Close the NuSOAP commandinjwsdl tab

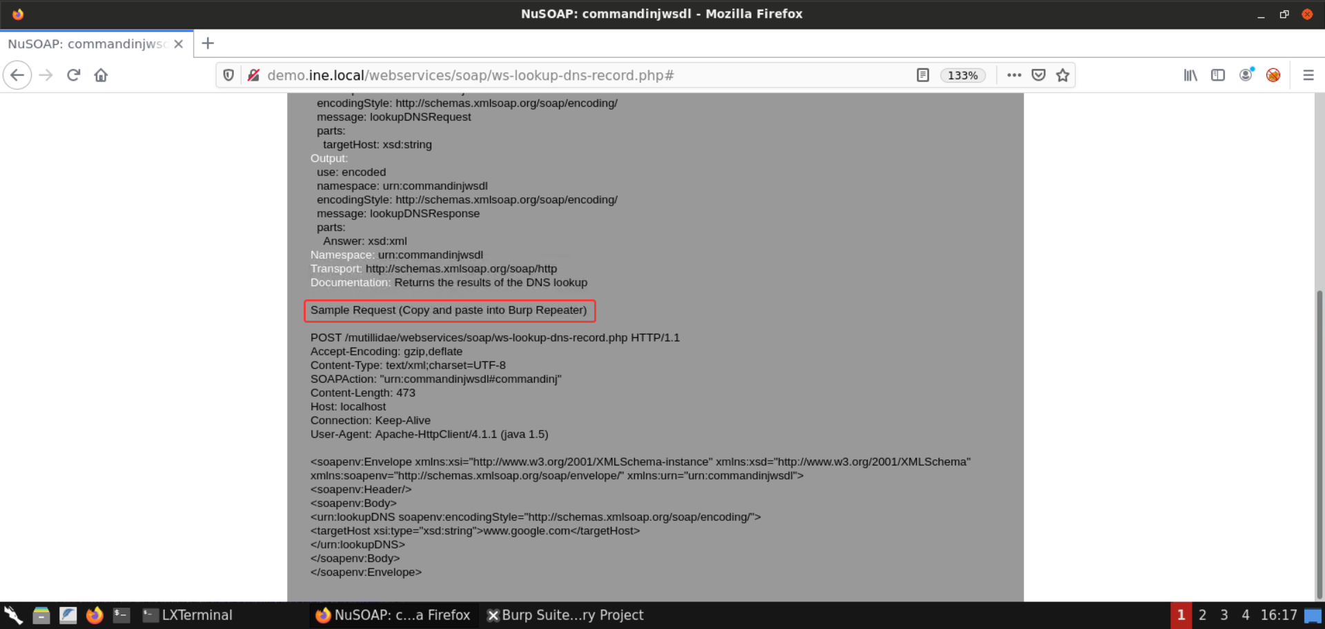point(179,44)
